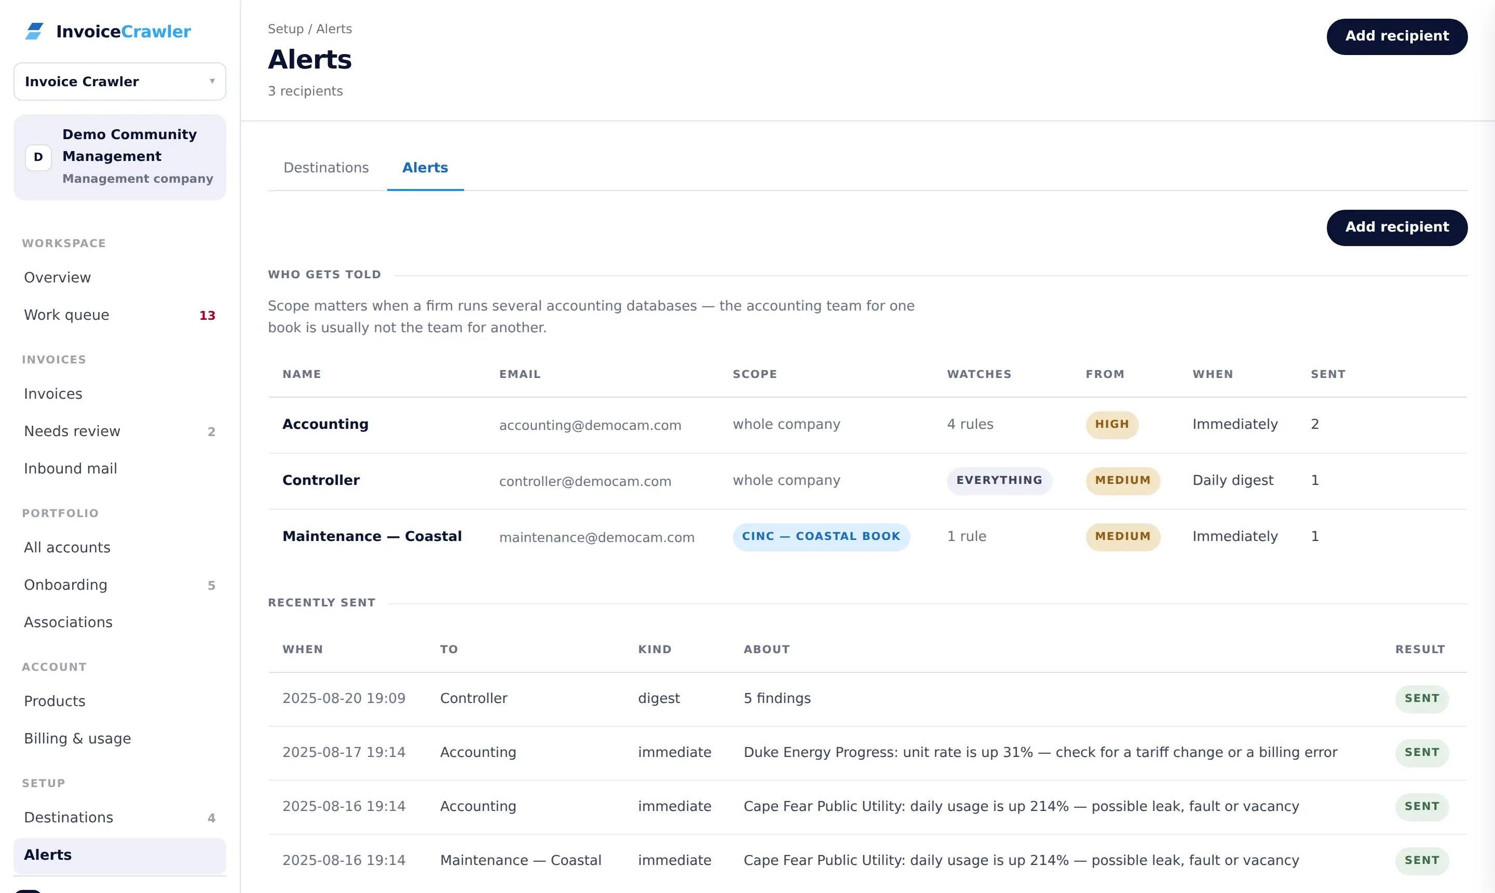The image size is (1495, 893).
Task: Click the RESULT column header
Action: click(x=1420, y=650)
